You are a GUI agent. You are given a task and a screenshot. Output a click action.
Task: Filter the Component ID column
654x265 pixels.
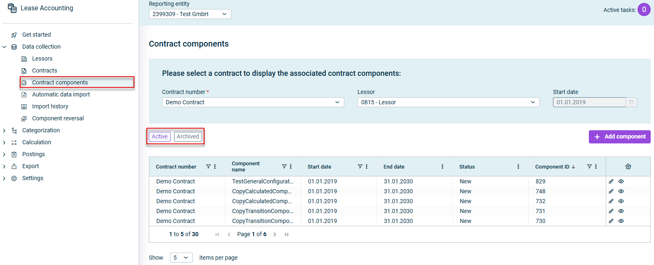coord(589,167)
